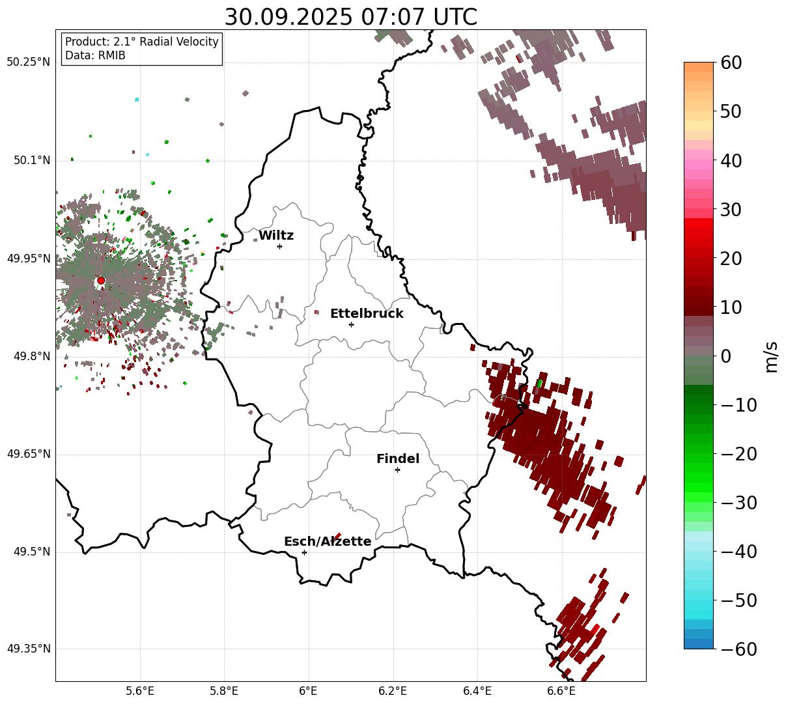This screenshot has width=786, height=704.
Task: Click the Ettelbruck city label
Action: point(367,313)
